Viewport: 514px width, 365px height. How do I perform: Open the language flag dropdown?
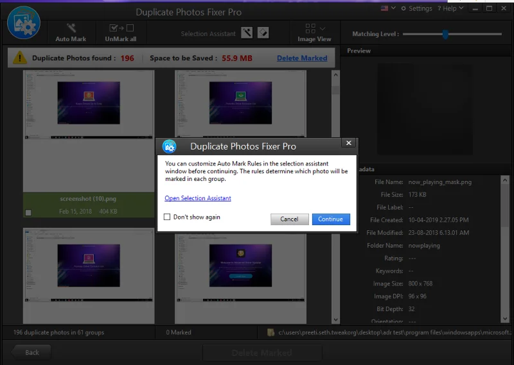point(388,8)
